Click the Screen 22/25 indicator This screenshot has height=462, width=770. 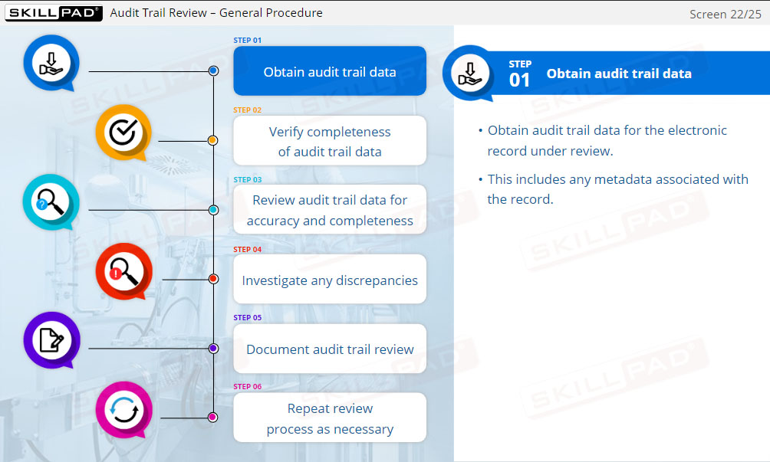tap(725, 14)
